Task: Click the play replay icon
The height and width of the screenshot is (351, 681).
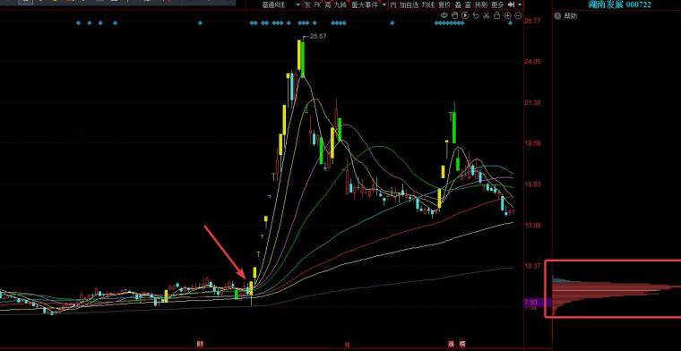Action: click(x=465, y=15)
